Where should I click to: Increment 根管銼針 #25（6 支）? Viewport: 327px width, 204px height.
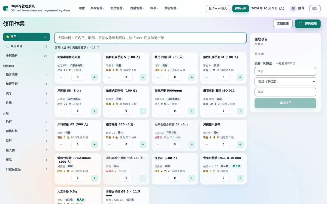[x=143, y=144]
